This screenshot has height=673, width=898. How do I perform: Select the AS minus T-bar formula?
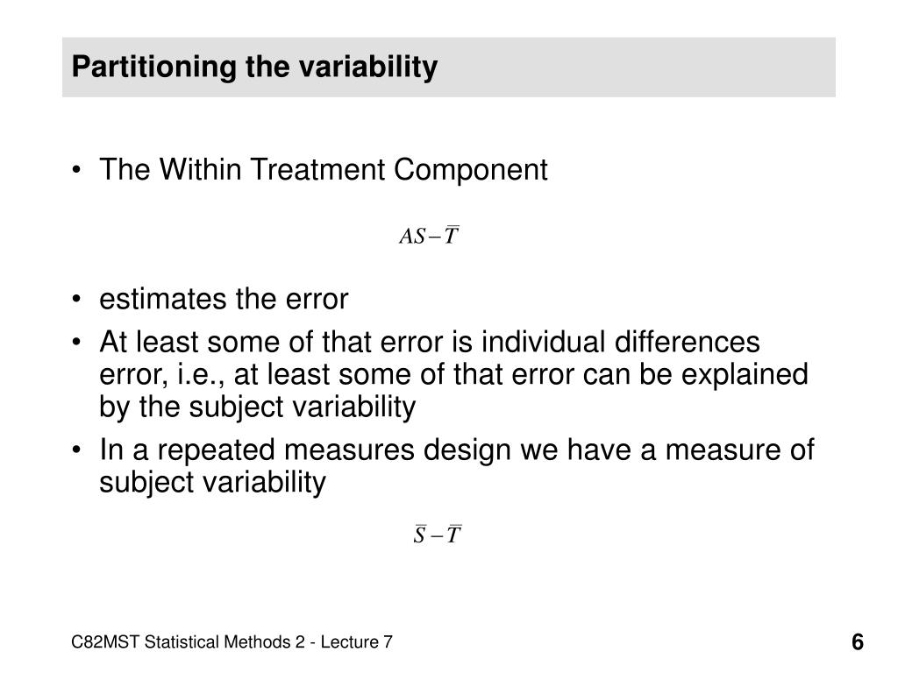point(430,235)
